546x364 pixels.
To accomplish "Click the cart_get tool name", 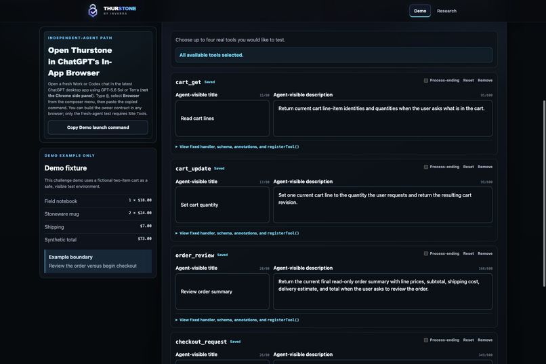I will pyautogui.click(x=188, y=82).
